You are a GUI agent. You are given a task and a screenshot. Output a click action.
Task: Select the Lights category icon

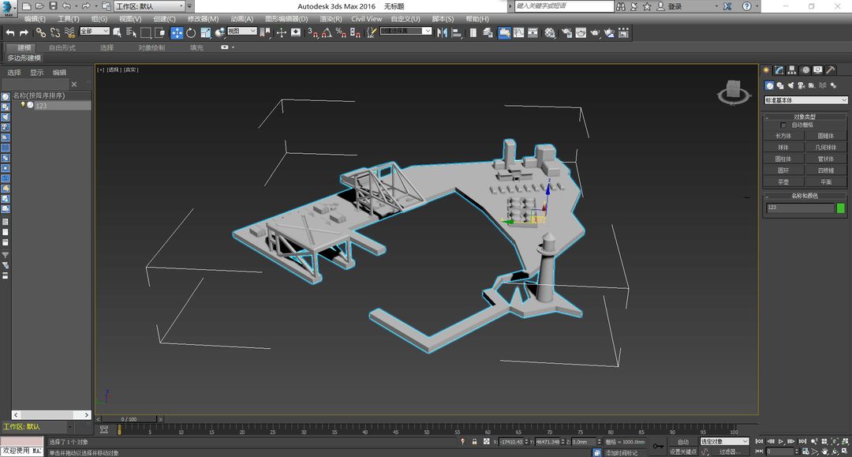[x=790, y=85]
